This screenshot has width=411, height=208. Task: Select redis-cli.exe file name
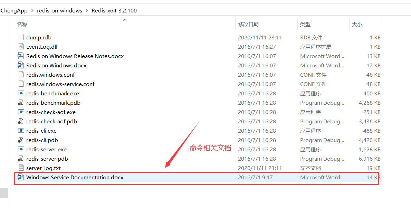click(x=41, y=131)
